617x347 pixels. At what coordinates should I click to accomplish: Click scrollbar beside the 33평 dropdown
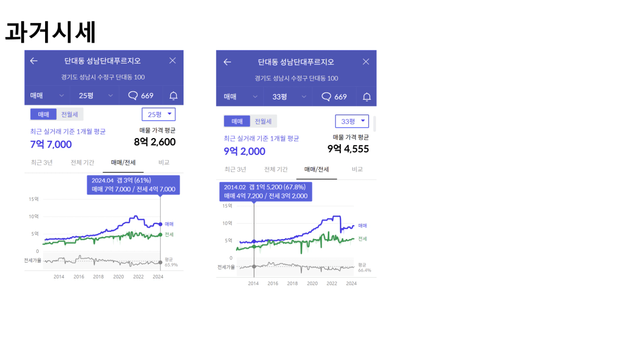pos(374,123)
